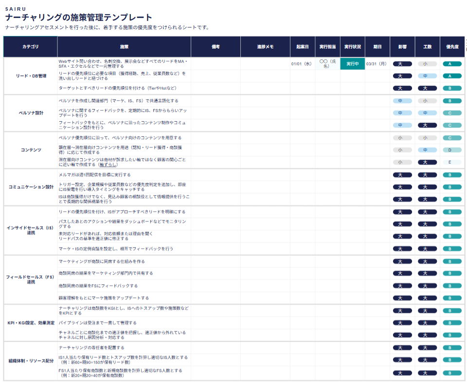Select the リード・DB管理 category cell
This screenshot has width=467, height=384.
[x=30, y=76]
